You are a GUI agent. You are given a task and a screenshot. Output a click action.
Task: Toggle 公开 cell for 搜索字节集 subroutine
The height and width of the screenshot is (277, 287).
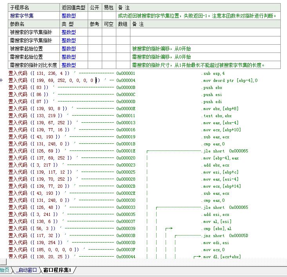tap(94, 16)
